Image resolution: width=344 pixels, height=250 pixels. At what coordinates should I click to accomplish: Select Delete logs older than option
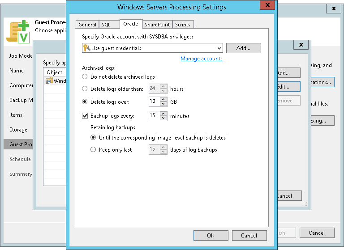(85, 89)
